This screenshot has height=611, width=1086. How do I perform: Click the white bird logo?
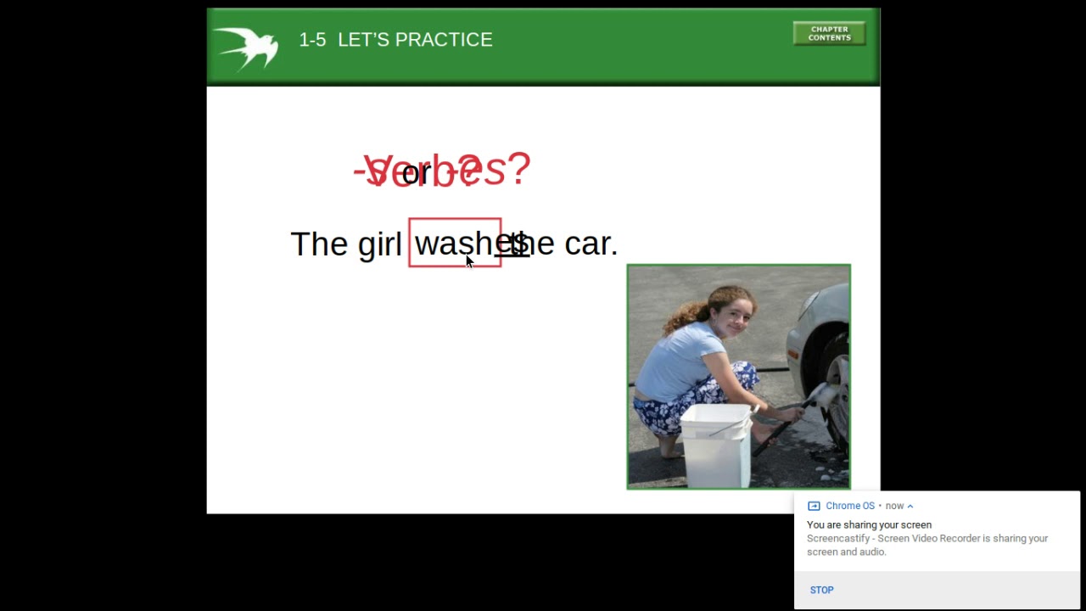tap(245, 48)
